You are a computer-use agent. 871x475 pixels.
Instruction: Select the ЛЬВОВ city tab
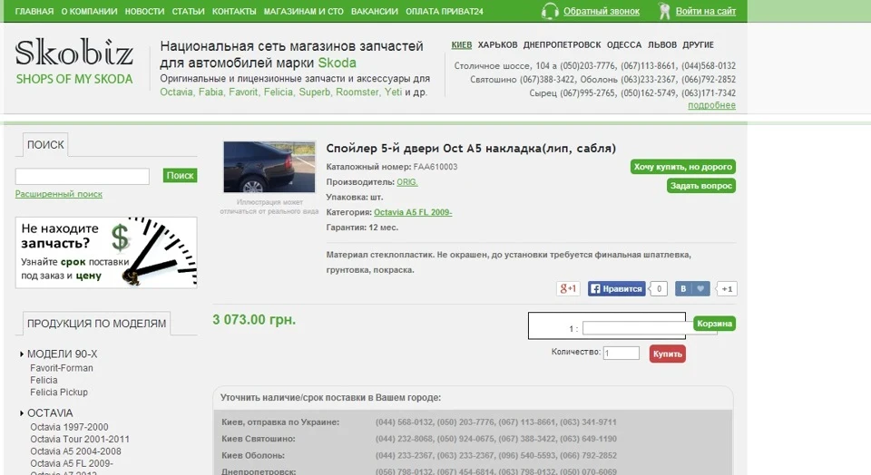pos(662,45)
